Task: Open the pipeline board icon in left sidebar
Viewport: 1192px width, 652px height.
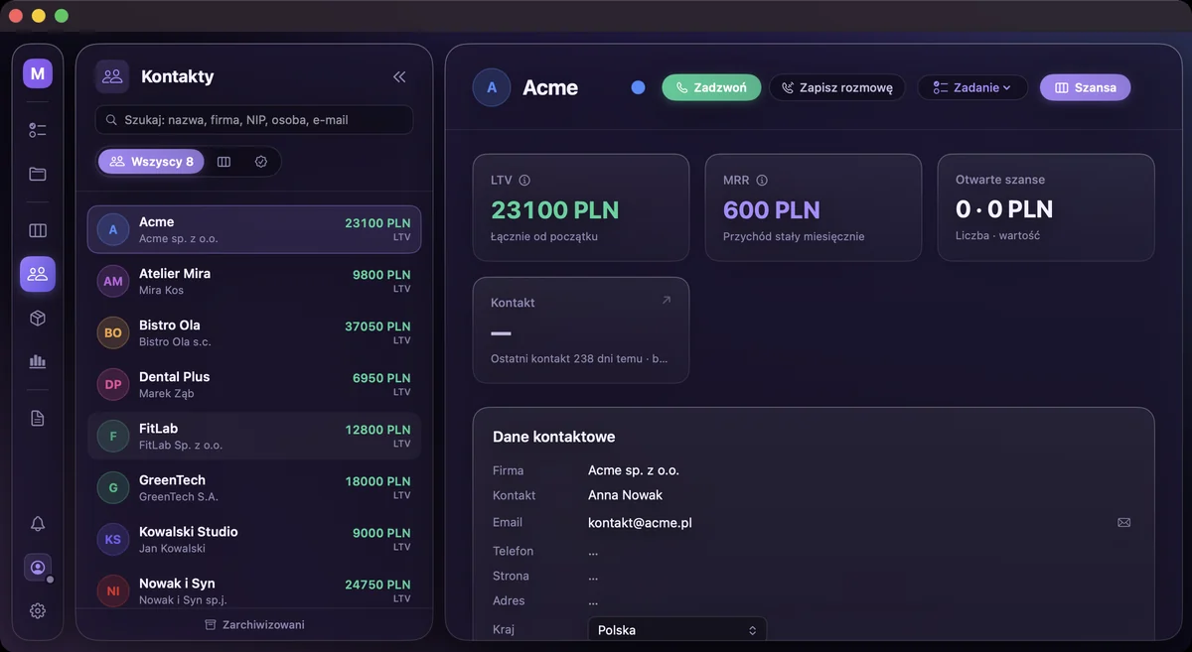Action: pyautogui.click(x=38, y=230)
